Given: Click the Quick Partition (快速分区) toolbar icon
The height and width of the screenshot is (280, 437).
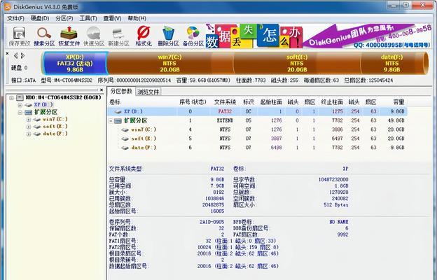Looking at the screenshot, I should (x=94, y=34).
